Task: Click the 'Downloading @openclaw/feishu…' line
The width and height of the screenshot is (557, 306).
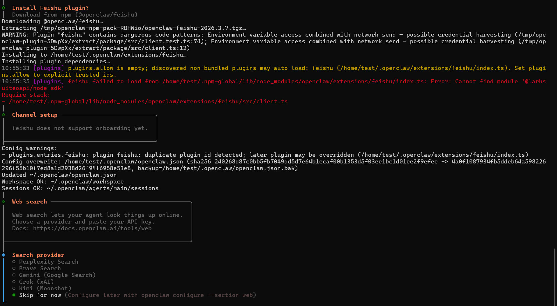Action: [52, 21]
